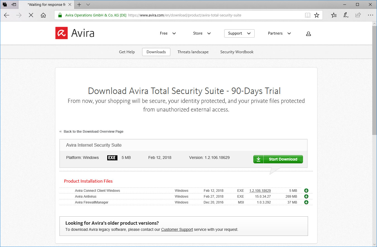Select the Downloads tab
Viewport: 377px width, 247px height.
(156, 52)
